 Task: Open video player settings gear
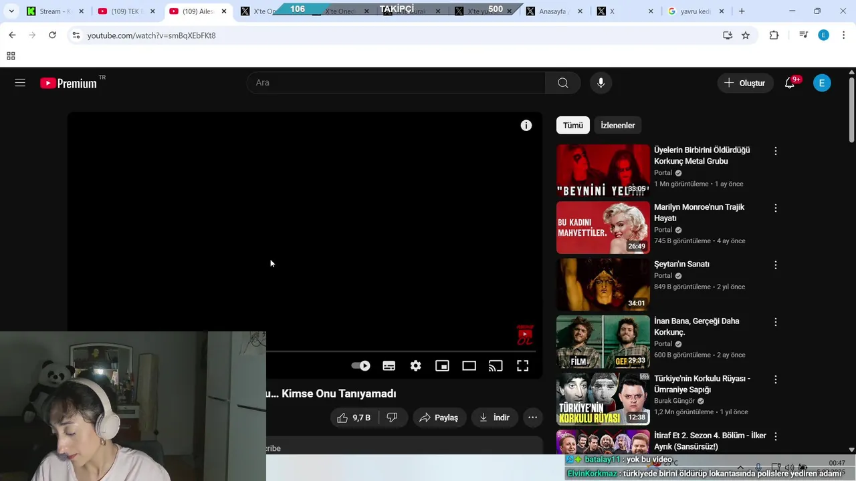(415, 365)
